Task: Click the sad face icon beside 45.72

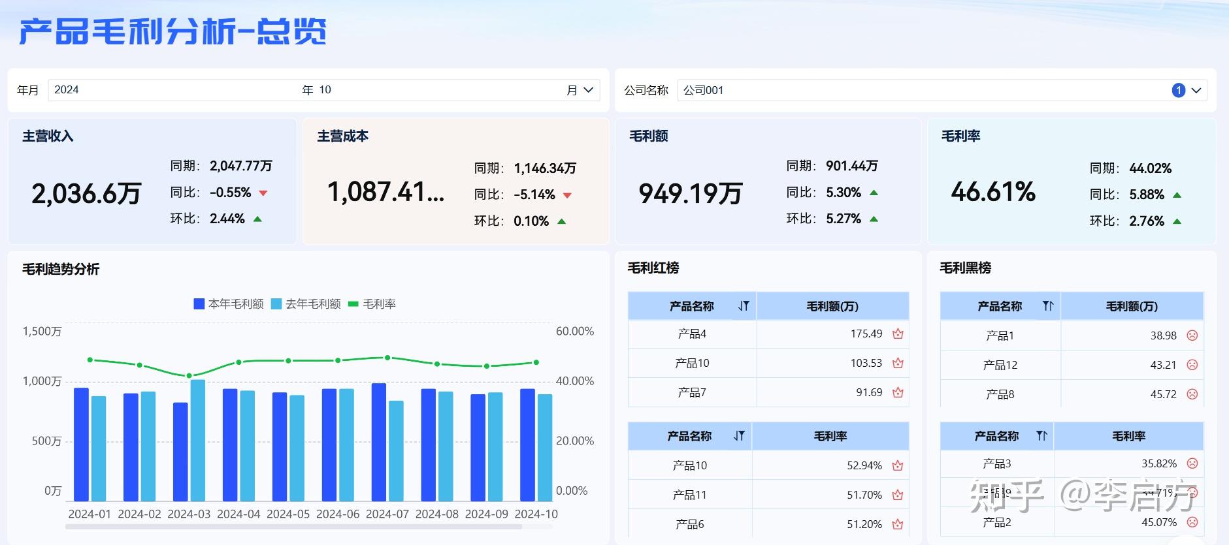Action: pos(1192,394)
